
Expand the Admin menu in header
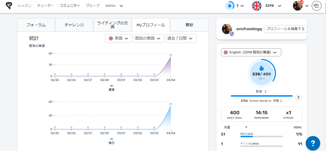[114, 6]
